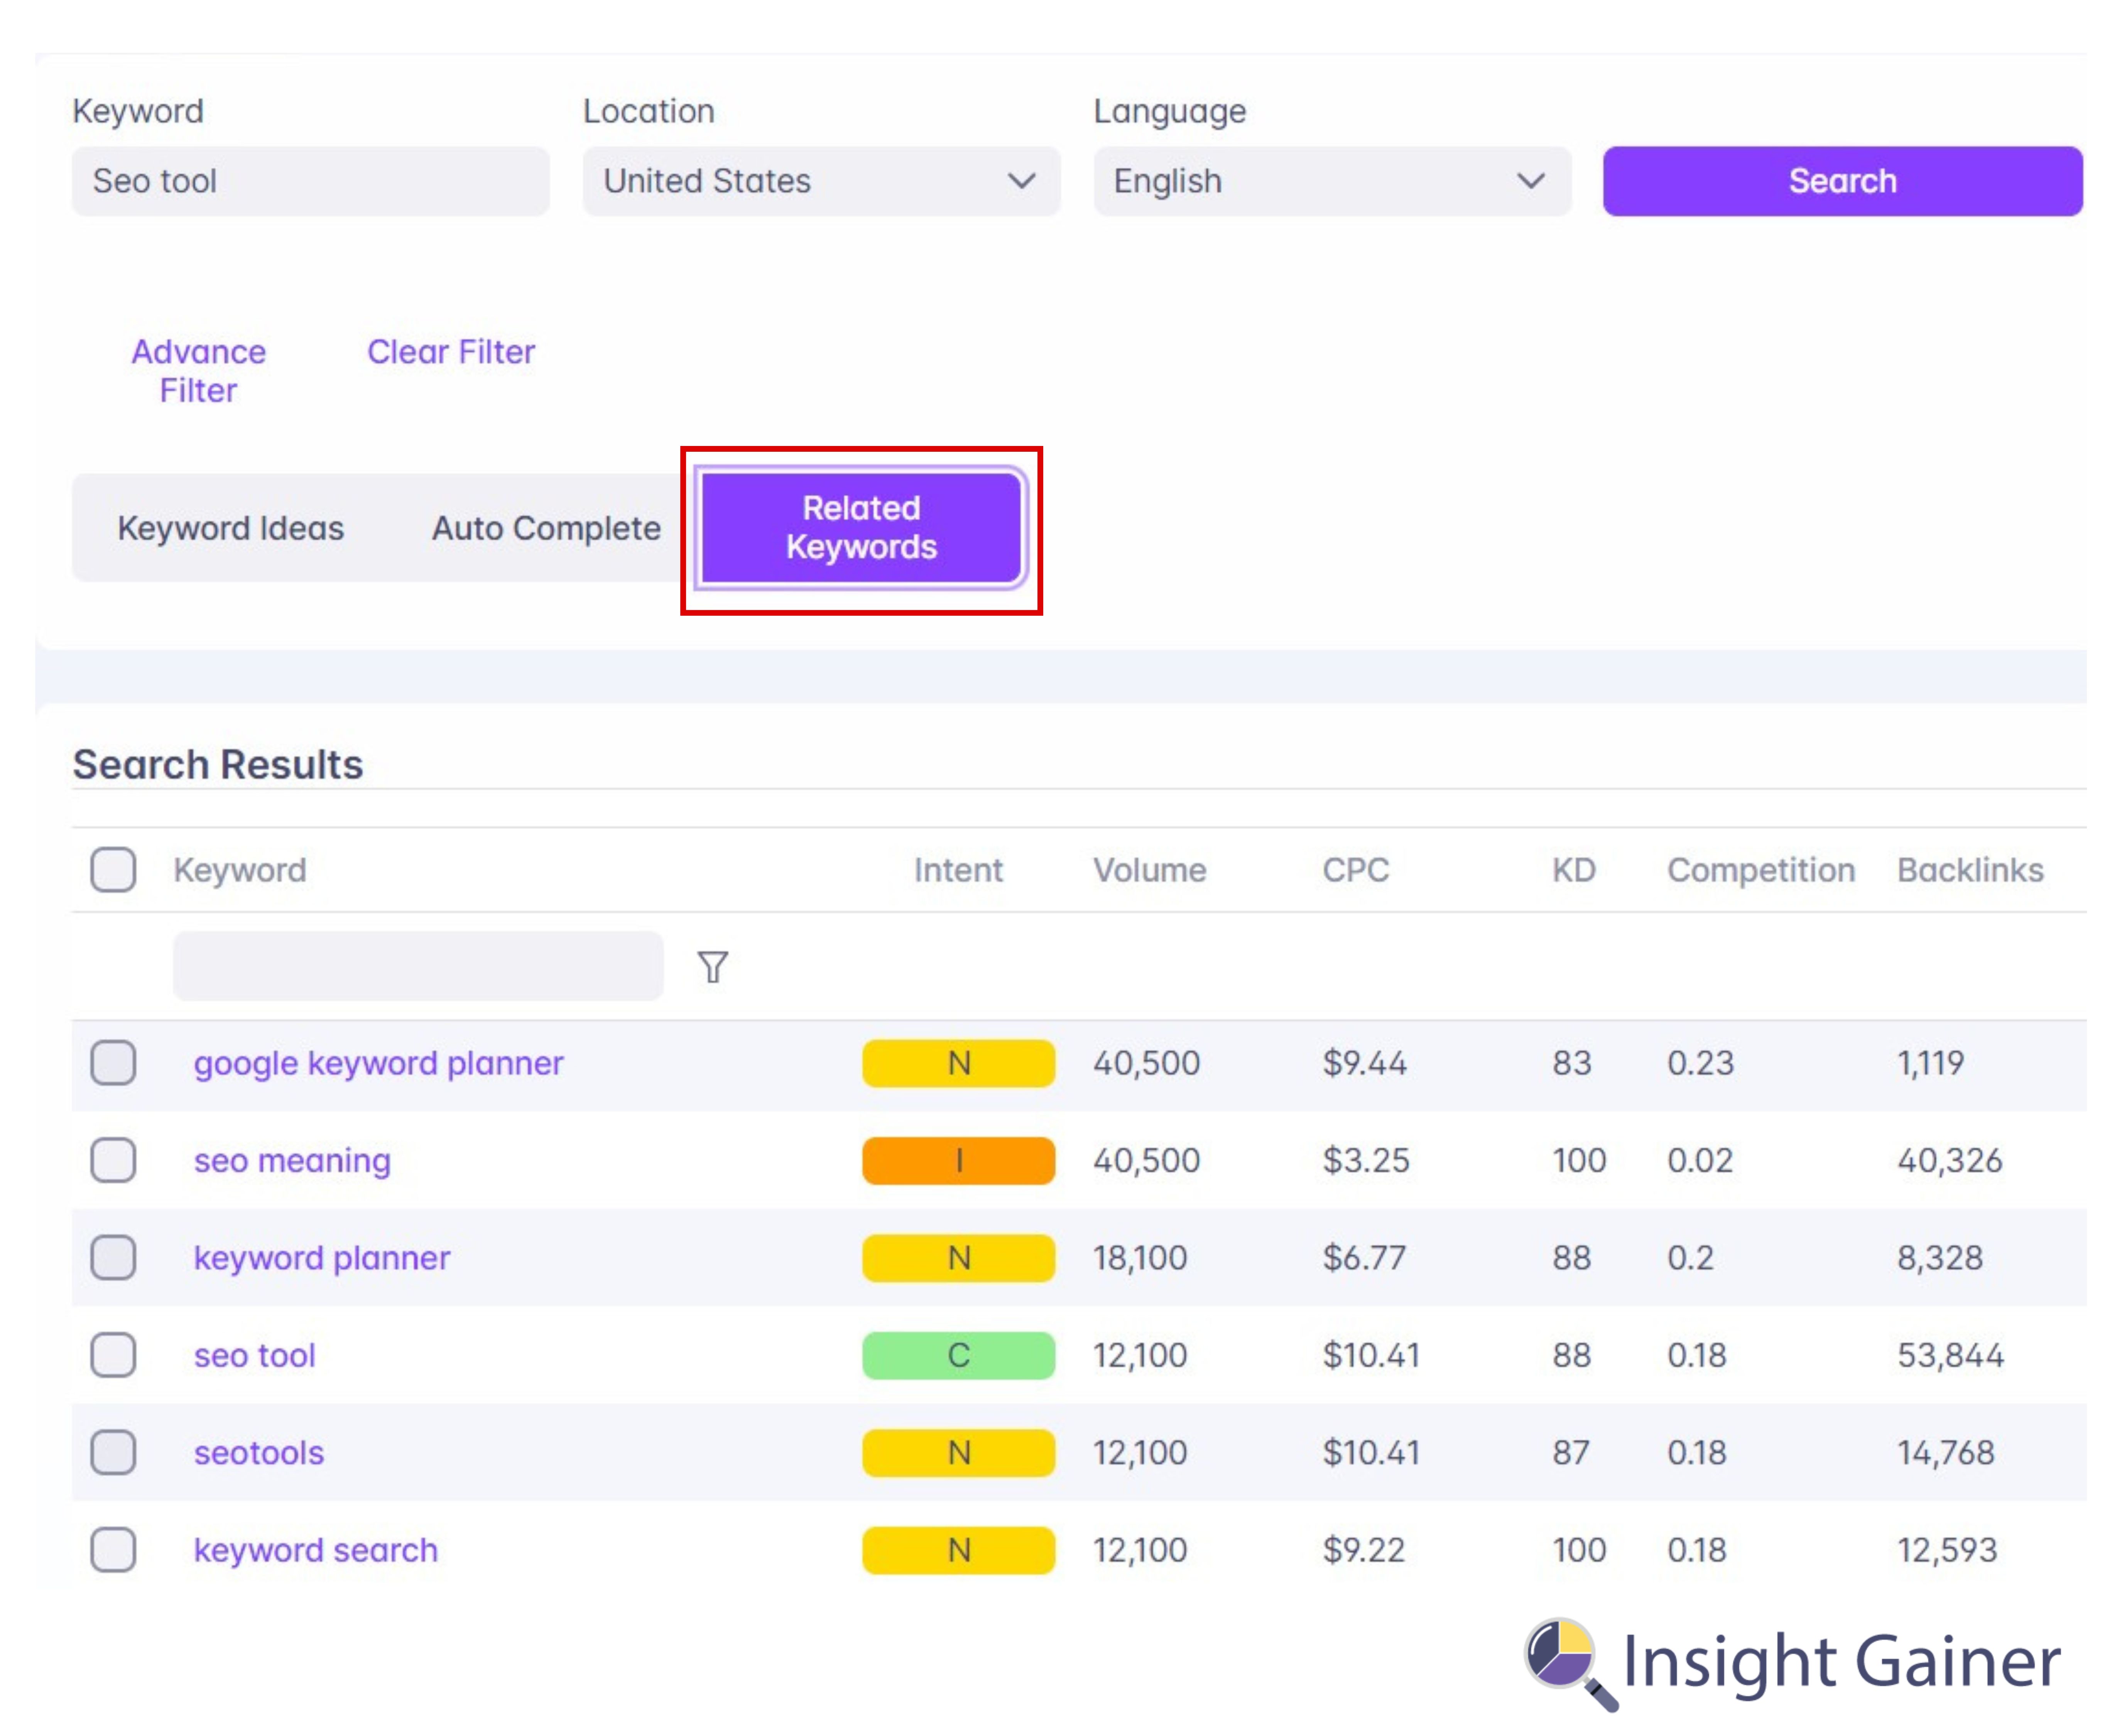Image resolution: width=2122 pixels, height=1736 pixels.
Task: Sort by the Competition column header
Action: pyautogui.click(x=1761, y=870)
